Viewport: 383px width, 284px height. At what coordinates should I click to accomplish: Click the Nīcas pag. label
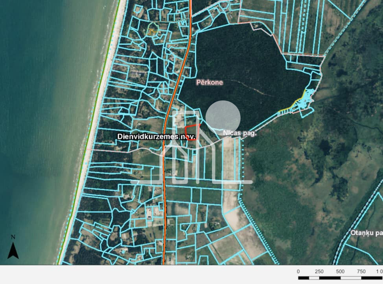click(239, 133)
